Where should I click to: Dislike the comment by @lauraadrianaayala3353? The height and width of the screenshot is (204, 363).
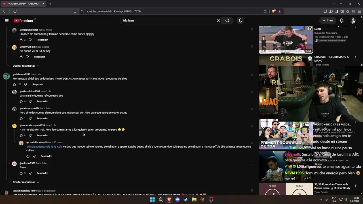click(30, 135)
